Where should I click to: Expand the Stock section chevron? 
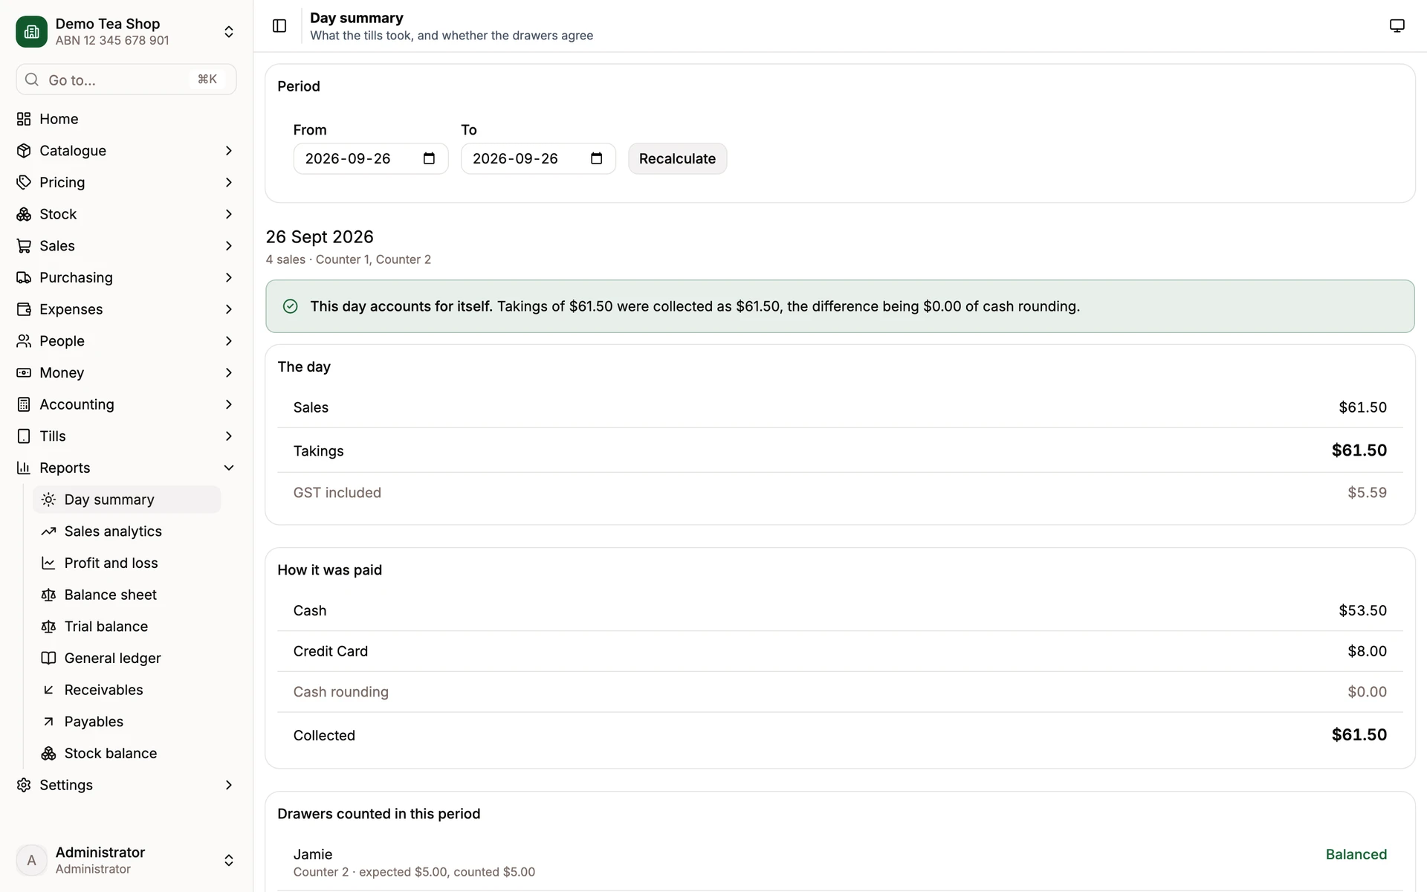click(228, 214)
